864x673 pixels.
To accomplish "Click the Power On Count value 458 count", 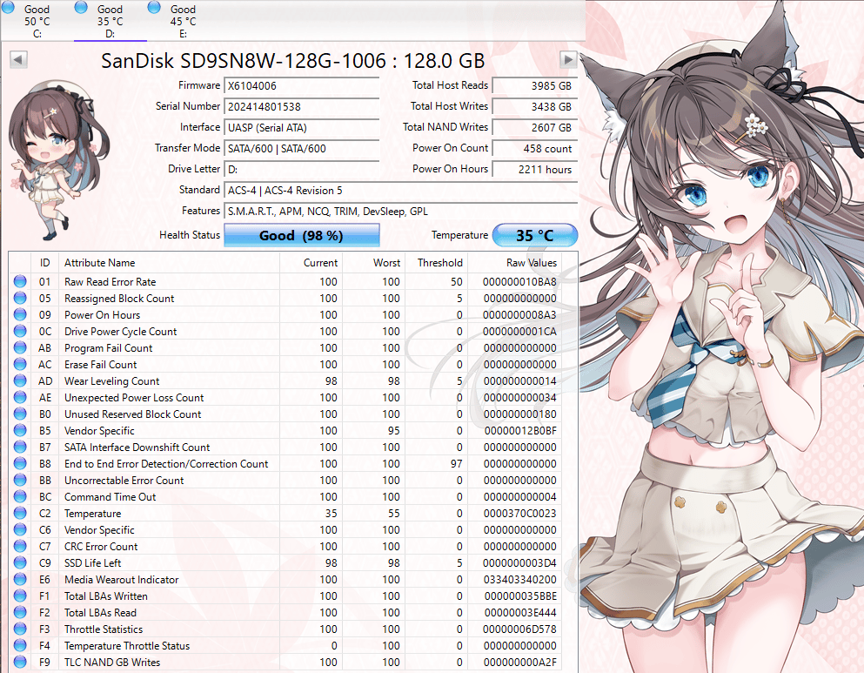I will tap(534, 149).
